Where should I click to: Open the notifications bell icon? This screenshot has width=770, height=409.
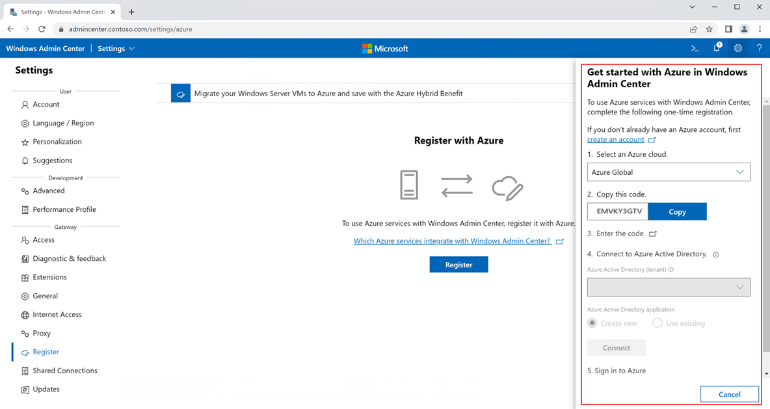(x=717, y=47)
